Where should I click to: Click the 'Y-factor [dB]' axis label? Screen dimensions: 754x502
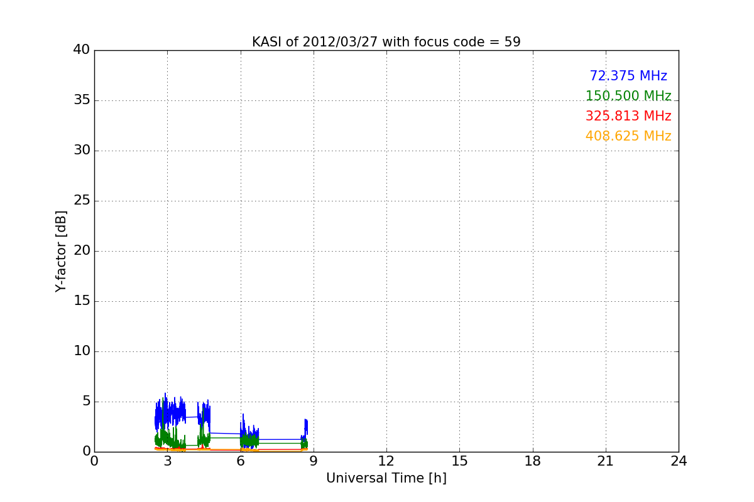61,251
